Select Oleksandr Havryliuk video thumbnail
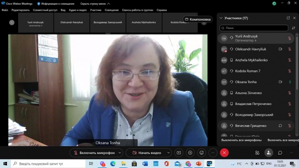The width and height of the screenshot is (299, 168). click(x=71, y=23)
